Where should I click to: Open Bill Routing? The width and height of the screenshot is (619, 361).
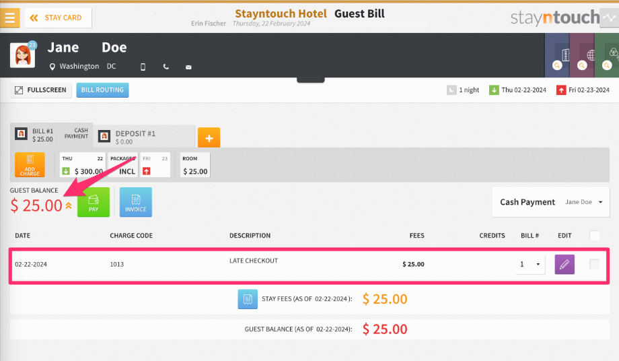(x=103, y=90)
